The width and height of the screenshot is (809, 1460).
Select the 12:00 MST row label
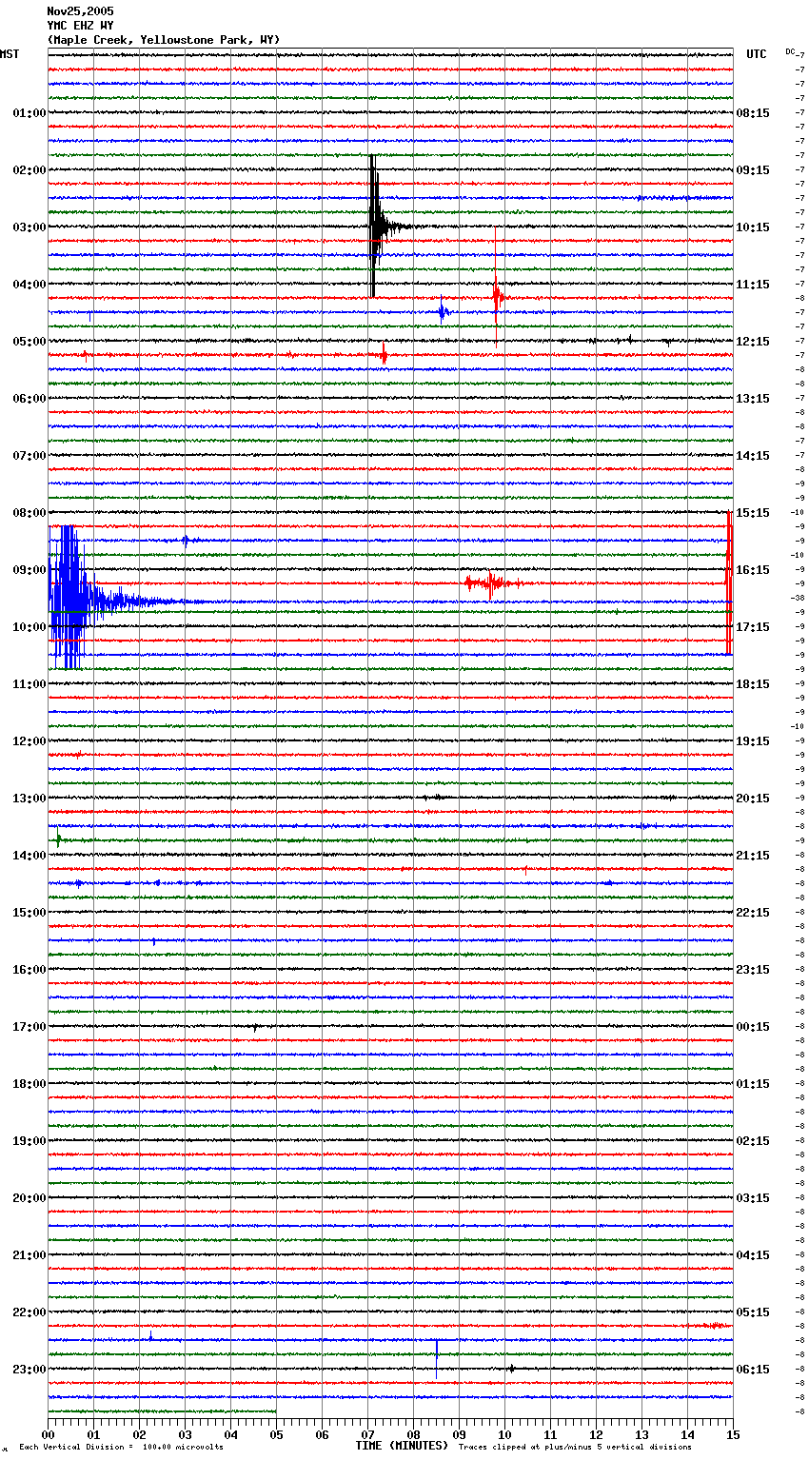(30, 741)
